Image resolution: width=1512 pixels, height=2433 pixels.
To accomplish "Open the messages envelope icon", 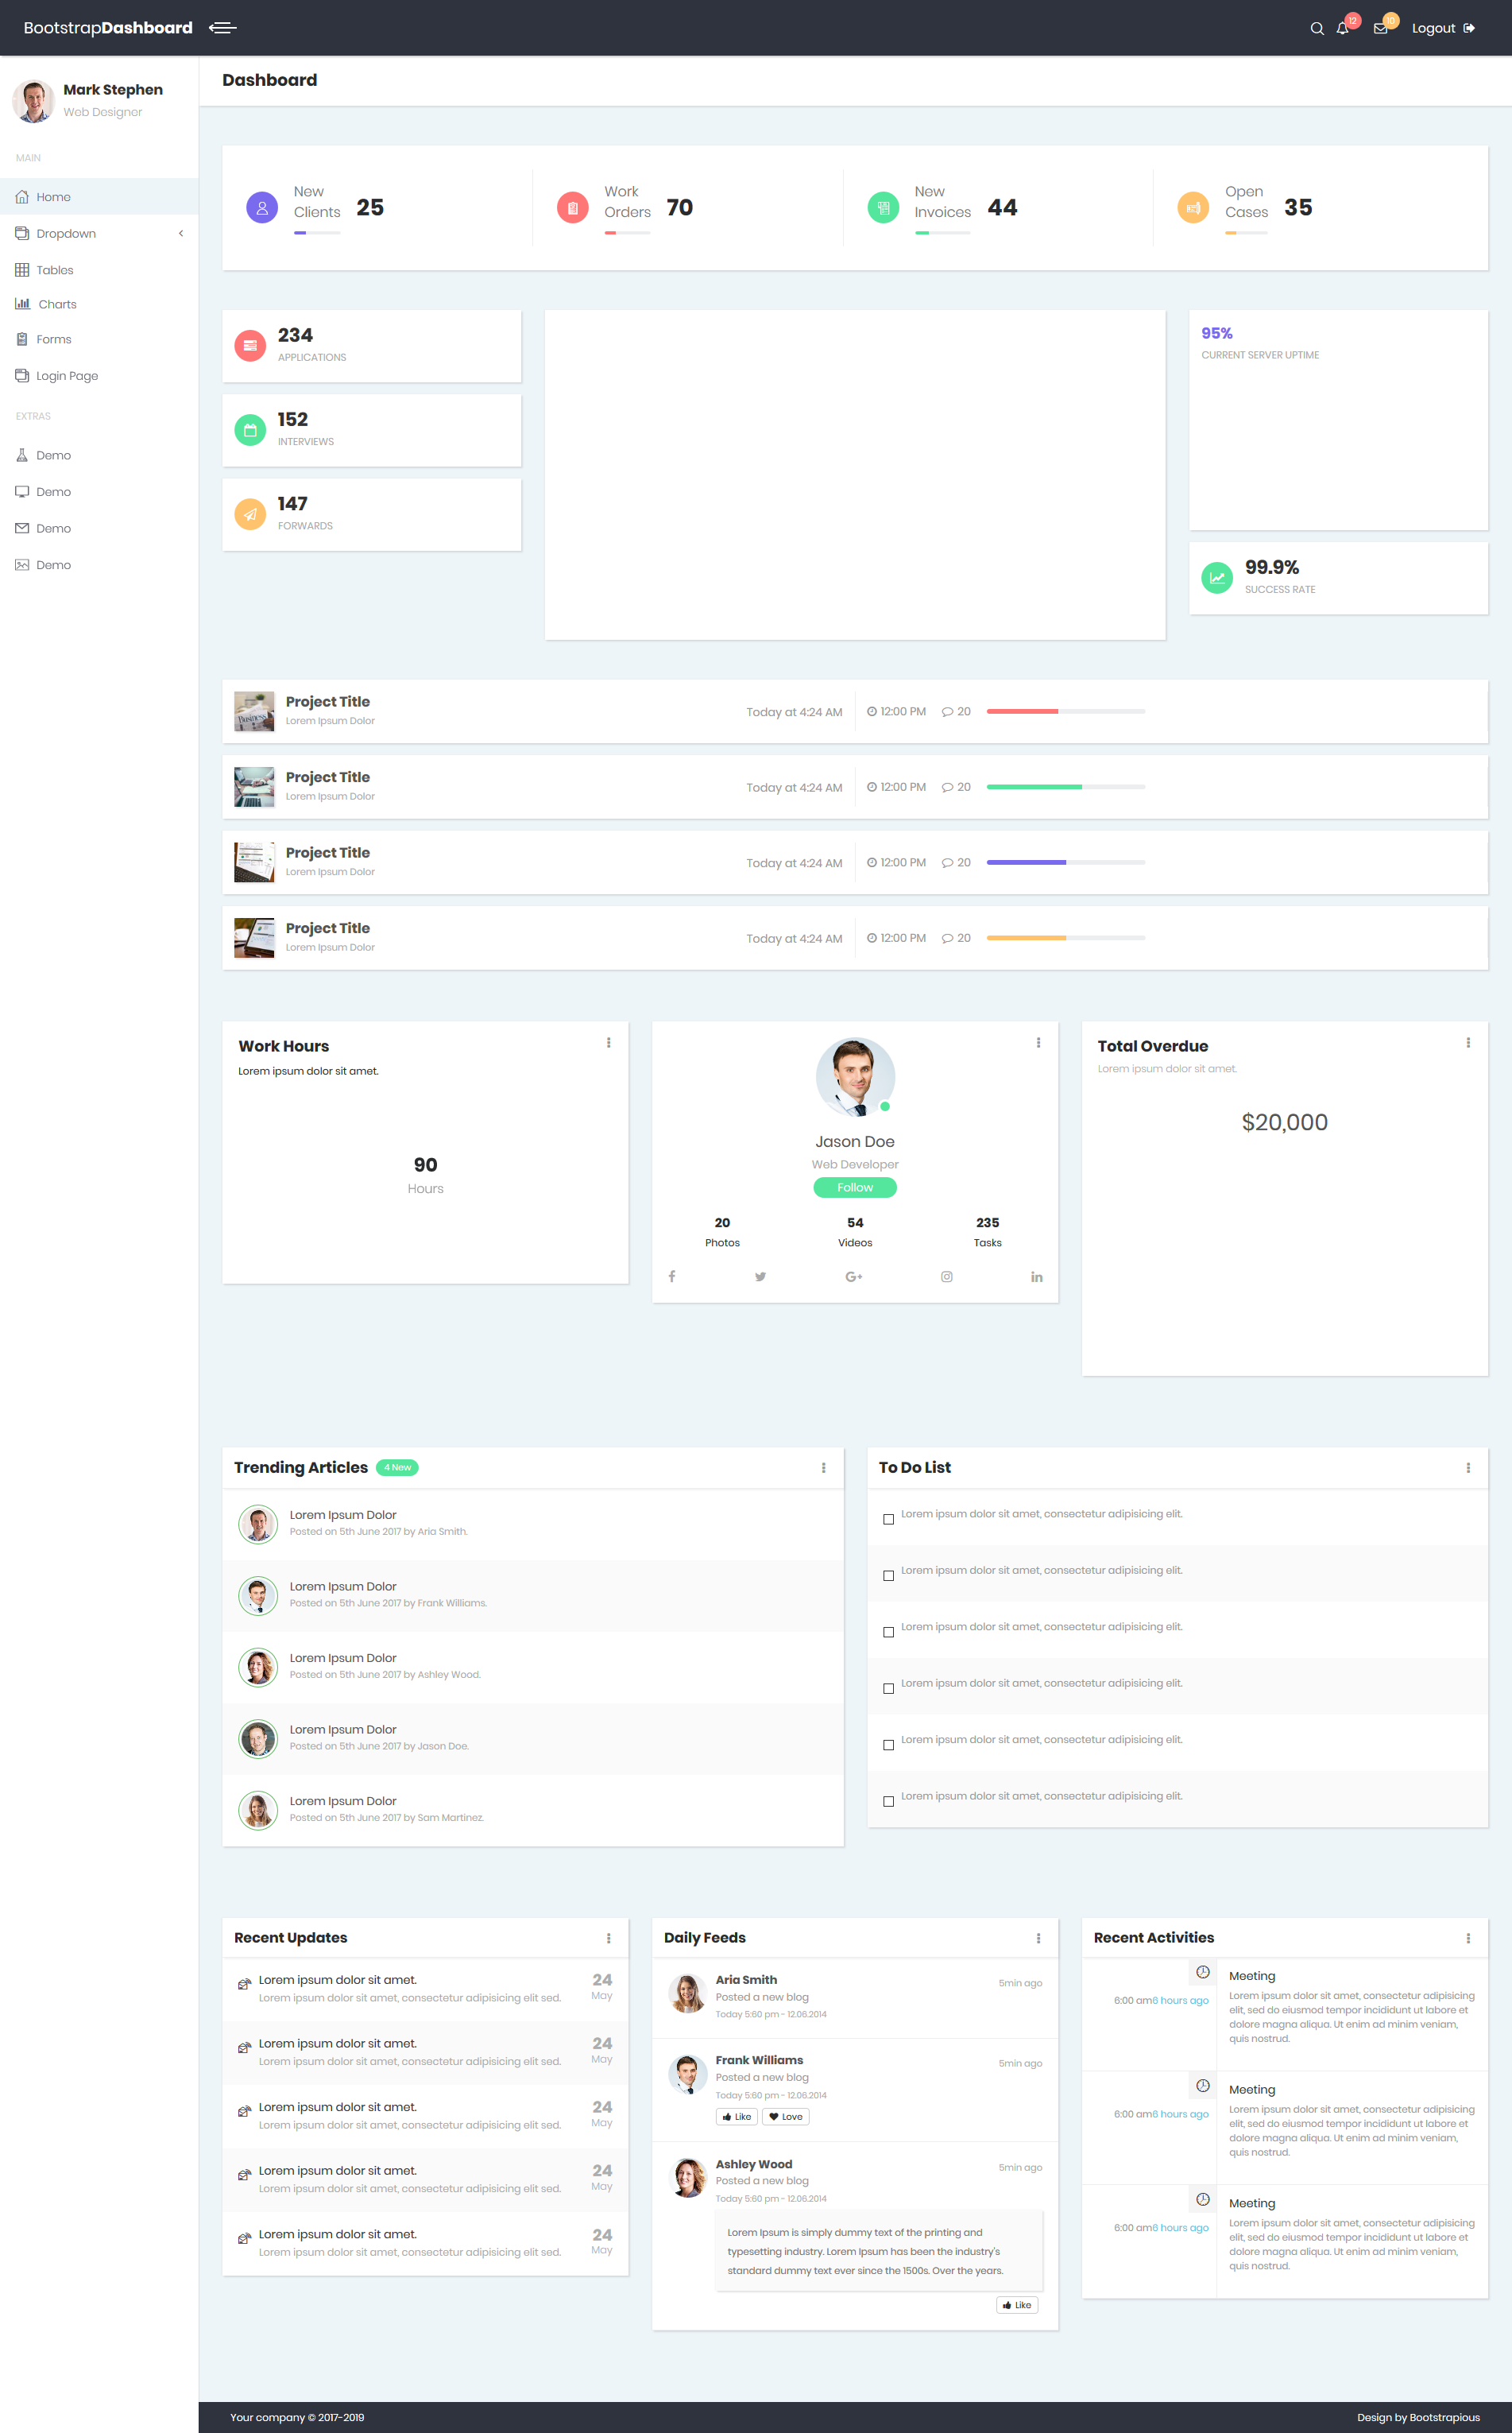I will tap(1380, 28).
